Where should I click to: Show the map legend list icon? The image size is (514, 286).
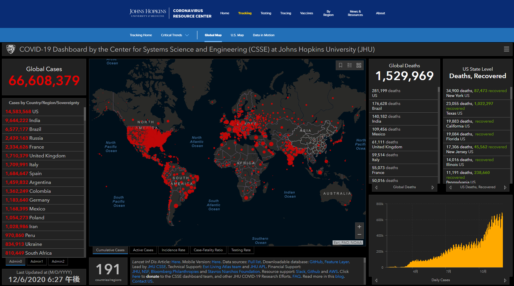tap(350, 65)
